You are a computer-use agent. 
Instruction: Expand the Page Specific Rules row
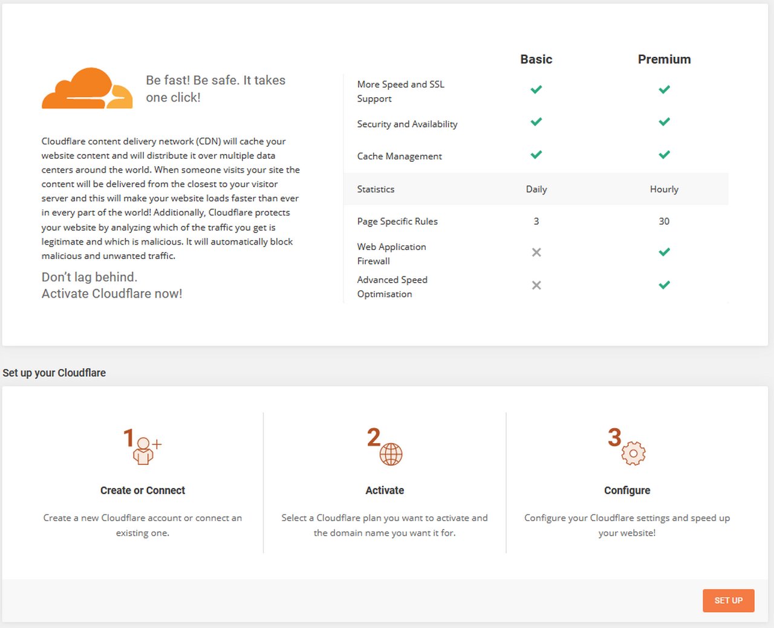[x=397, y=221]
